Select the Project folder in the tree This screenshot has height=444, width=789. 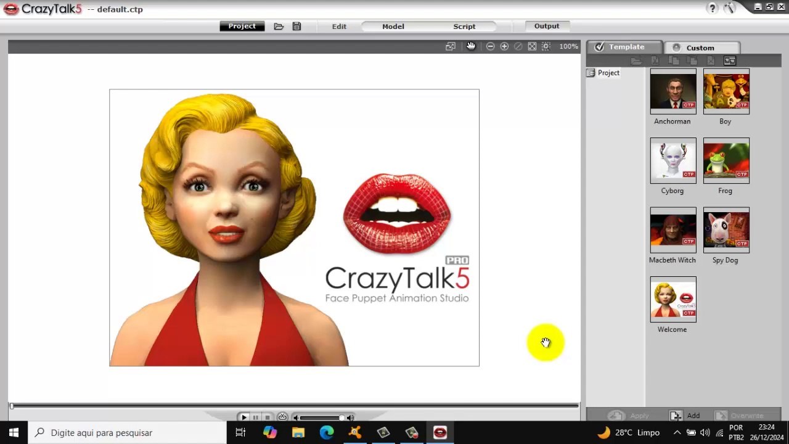click(x=603, y=73)
